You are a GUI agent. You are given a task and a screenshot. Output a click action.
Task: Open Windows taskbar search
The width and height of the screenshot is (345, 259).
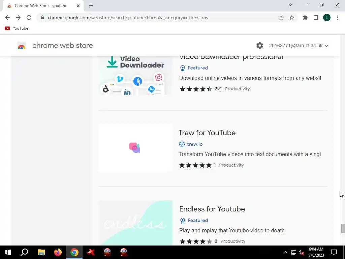tap(24, 252)
